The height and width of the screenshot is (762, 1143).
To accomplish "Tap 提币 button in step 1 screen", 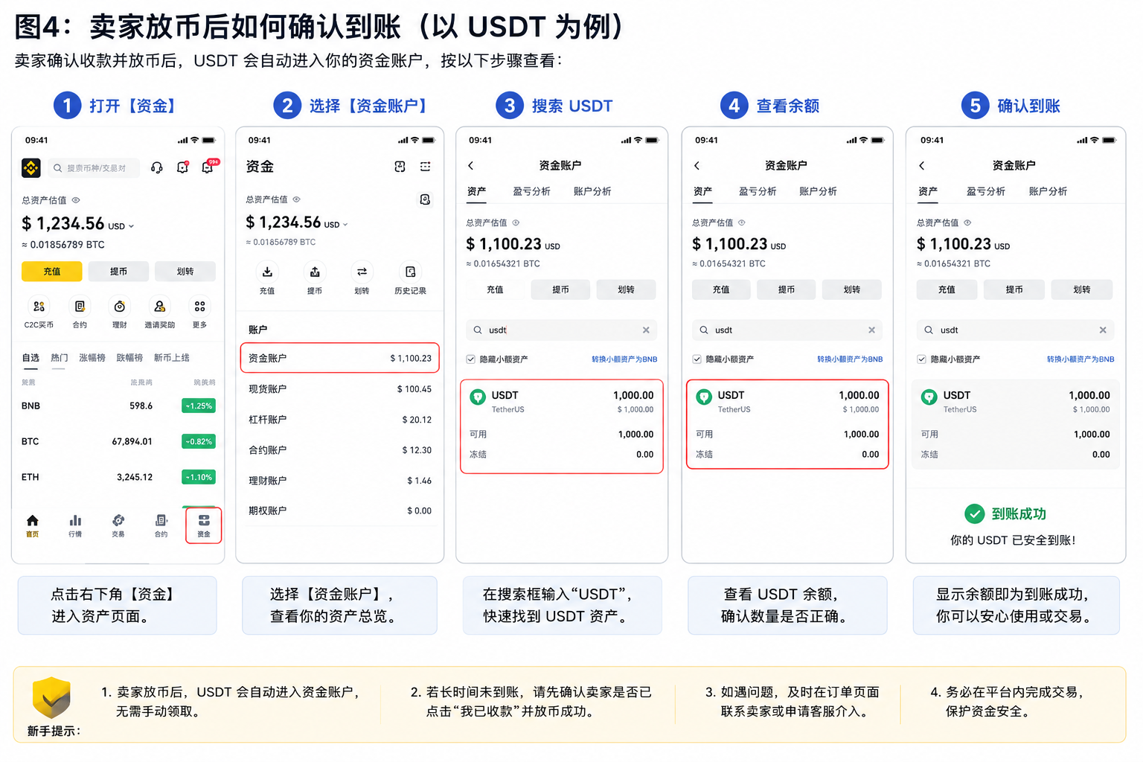I will 118,272.
